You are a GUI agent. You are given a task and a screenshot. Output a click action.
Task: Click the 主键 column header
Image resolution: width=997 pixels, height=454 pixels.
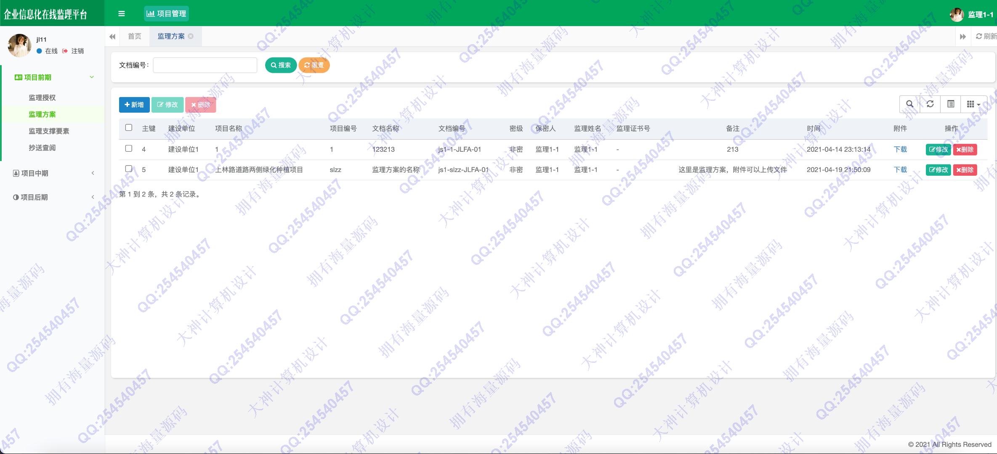[x=149, y=129]
